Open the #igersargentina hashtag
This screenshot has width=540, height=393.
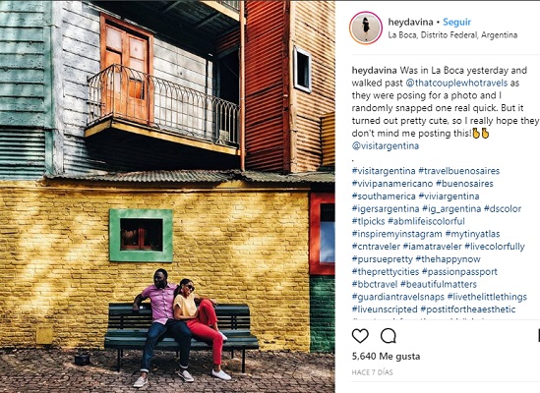point(386,209)
